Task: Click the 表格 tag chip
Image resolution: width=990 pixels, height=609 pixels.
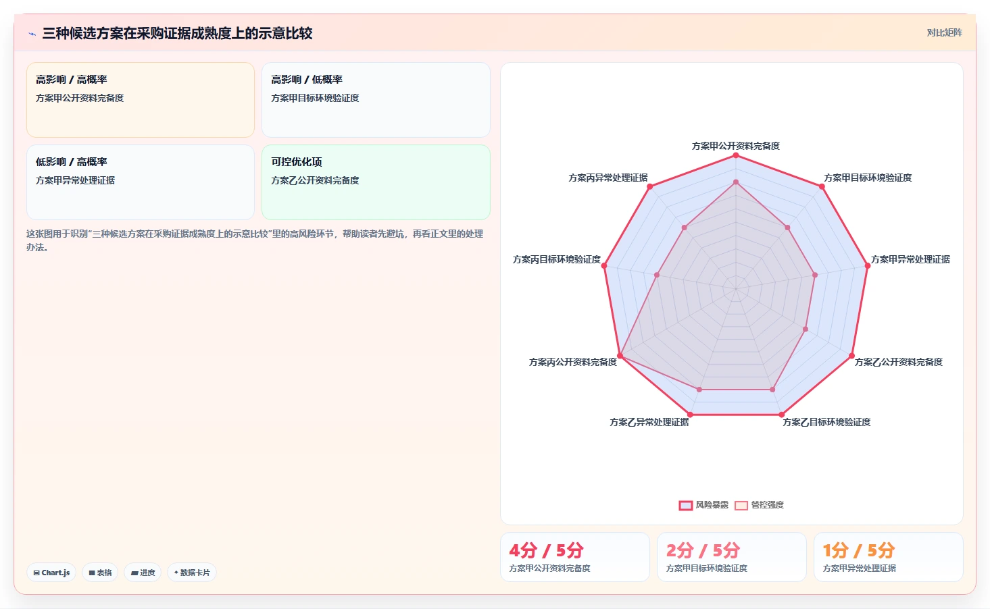Action: point(100,573)
